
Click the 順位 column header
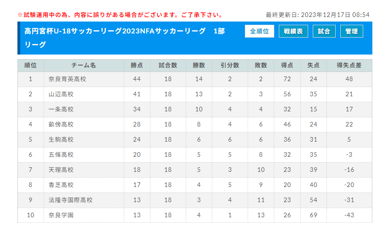(30, 65)
